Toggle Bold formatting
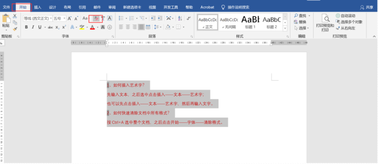This screenshot has height=164, width=378. point(26,27)
